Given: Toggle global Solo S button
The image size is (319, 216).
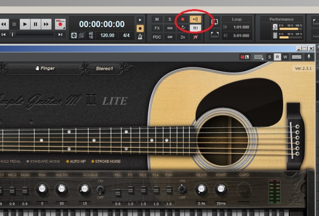Looking at the screenshot, I should [170, 19].
